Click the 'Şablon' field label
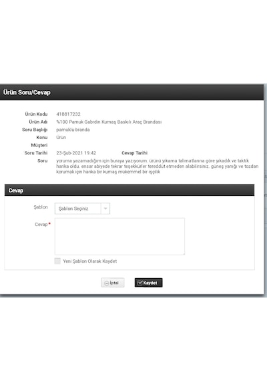Viewport: 267px width, 381px height. click(x=41, y=207)
